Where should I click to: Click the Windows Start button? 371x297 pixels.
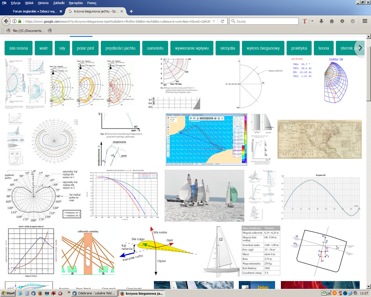(8, 293)
